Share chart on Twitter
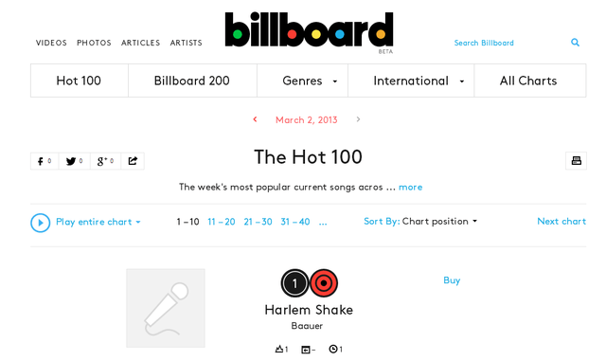The height and width of the screenshot is (361, 606). (x=74, y=161)
